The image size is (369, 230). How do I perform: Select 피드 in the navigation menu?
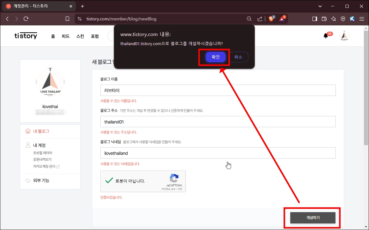point(66,36)
